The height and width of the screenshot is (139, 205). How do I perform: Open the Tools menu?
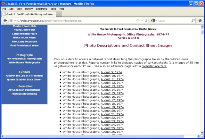pyautogui.click(x=53, y=9)
